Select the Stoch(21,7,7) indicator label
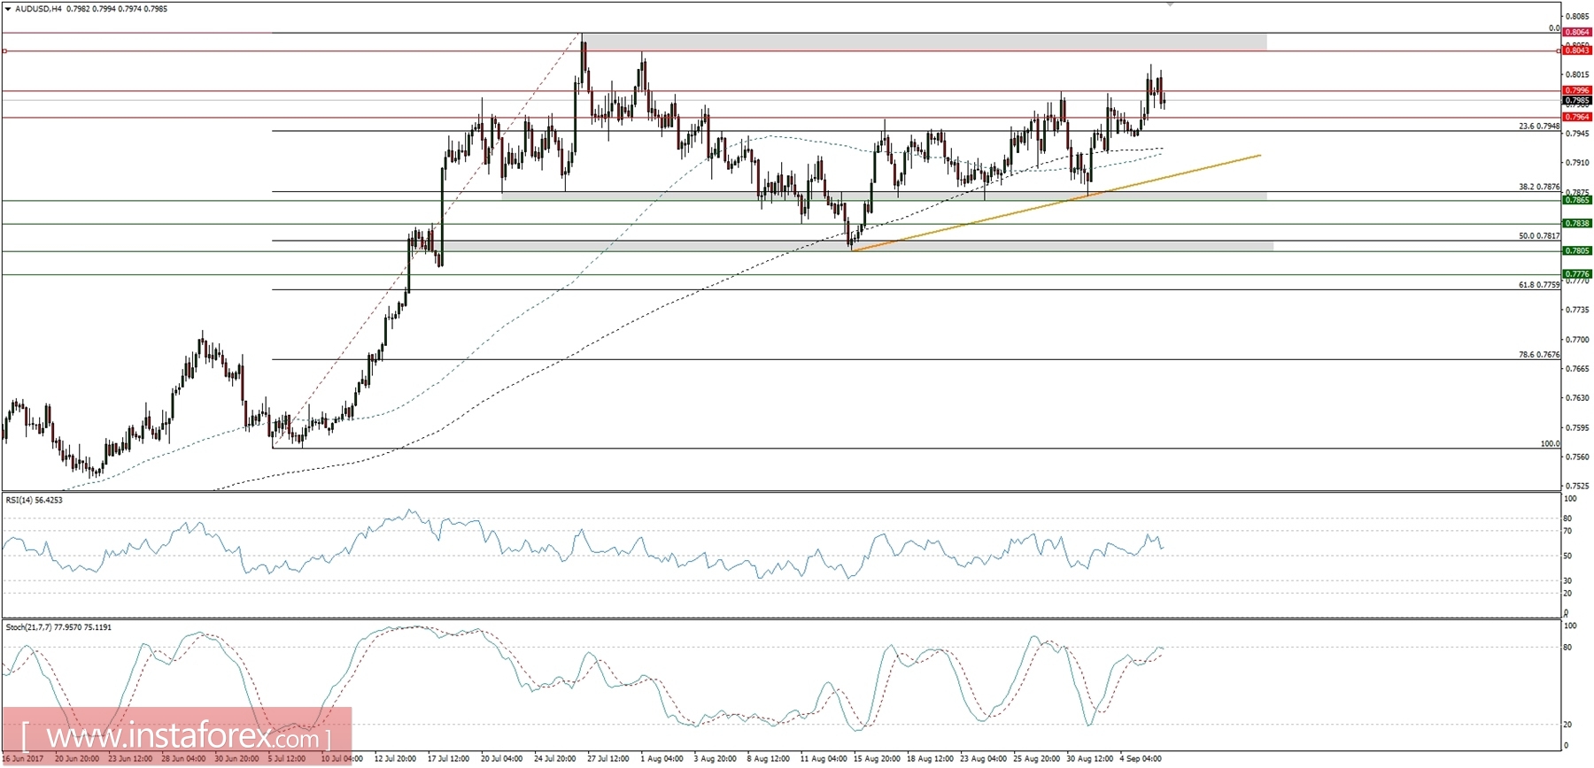Image resolution: width=1594 pixels, height=768 pixels. coord(58,627)
